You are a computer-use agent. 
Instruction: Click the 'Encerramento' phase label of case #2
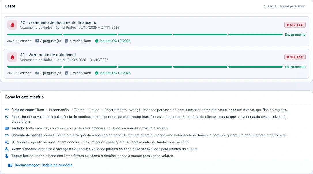tap(295, 35)
